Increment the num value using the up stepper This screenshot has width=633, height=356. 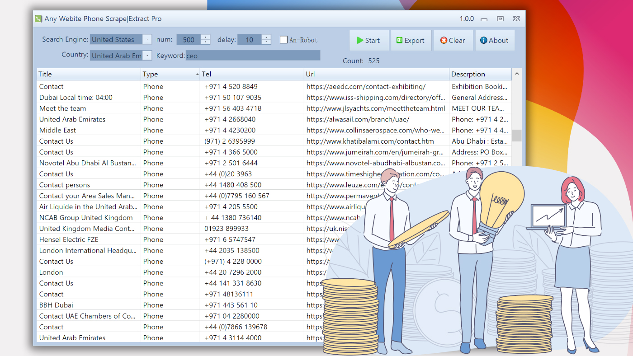[205, 37]
